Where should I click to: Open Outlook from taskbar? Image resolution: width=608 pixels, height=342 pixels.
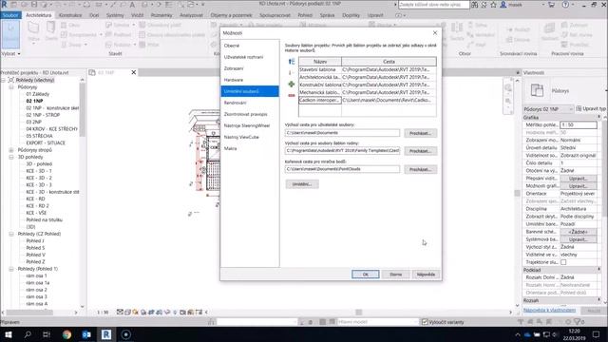point(86,334)
